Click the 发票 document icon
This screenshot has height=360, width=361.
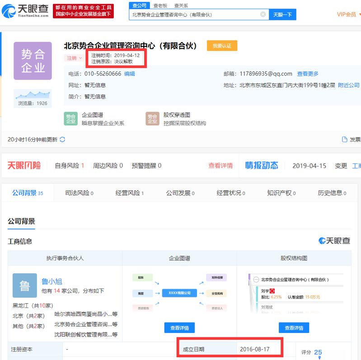pos(344,139)
